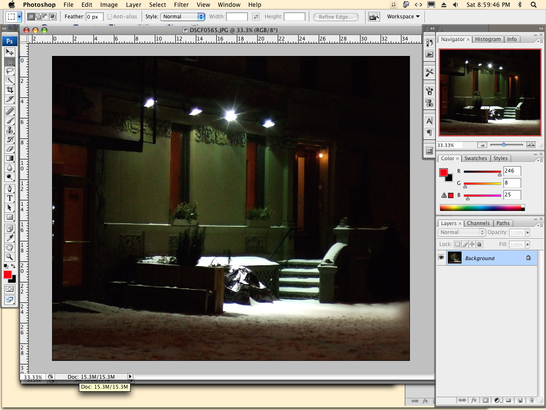This screenshot has height=410, width=546.
Task: Select the Hand tool
Action: (x=9, y=248)
